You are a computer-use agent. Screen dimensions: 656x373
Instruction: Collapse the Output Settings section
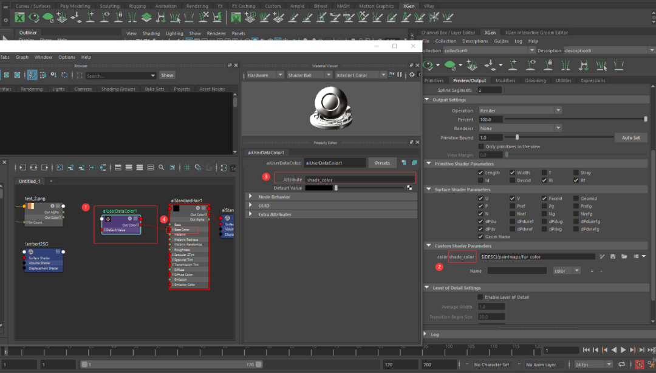pos(427,100)
